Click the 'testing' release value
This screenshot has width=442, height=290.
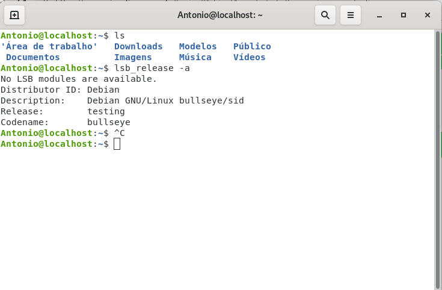(106, 111)
